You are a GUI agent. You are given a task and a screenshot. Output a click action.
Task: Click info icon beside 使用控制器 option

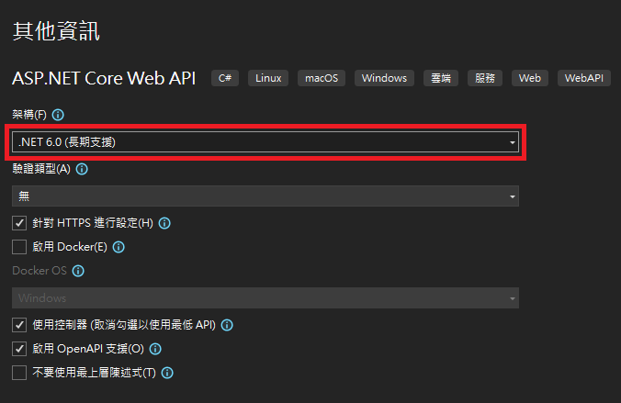(x=227, y=325)
